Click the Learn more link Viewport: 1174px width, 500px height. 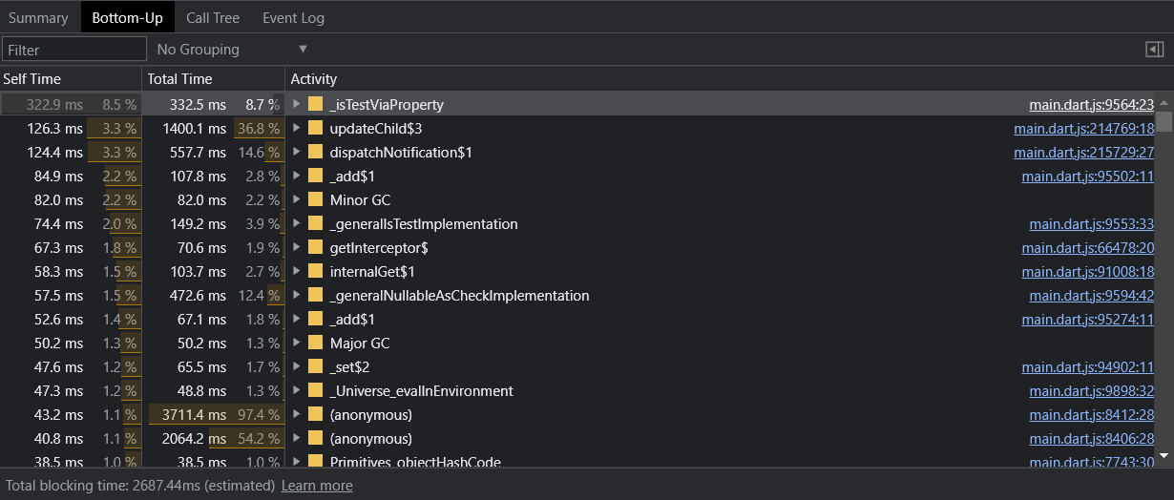pos(317,485)
